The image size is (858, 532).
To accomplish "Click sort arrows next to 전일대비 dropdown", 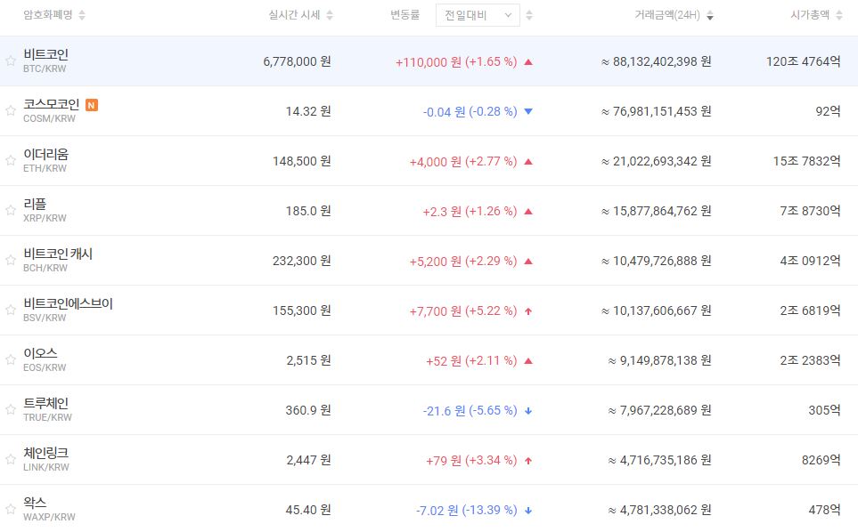I will click(529, 15).
